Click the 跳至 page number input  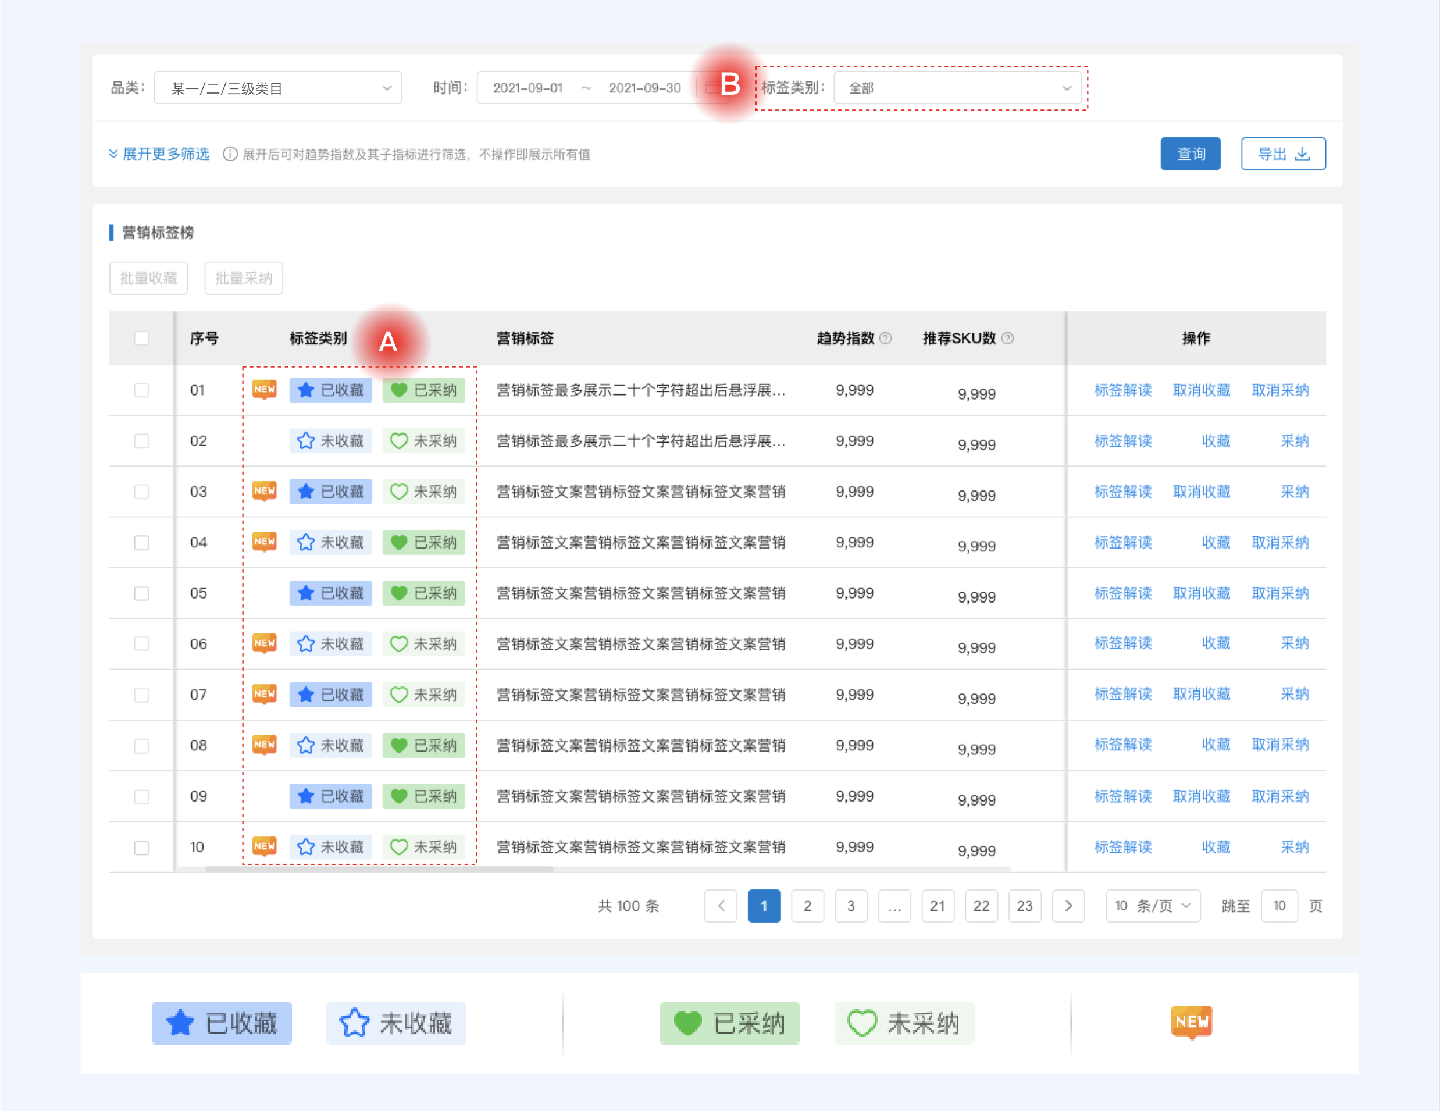coord(1278,905)
